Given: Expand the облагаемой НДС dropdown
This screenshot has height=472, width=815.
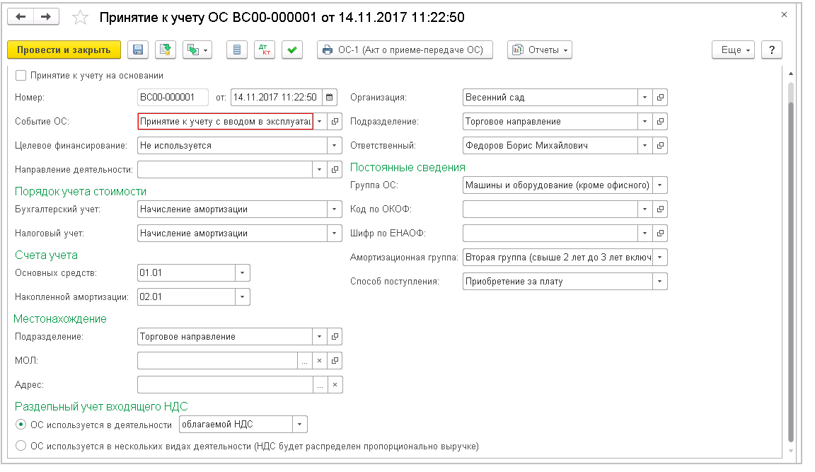Looking at the screenshot, I should pos(300,425).
